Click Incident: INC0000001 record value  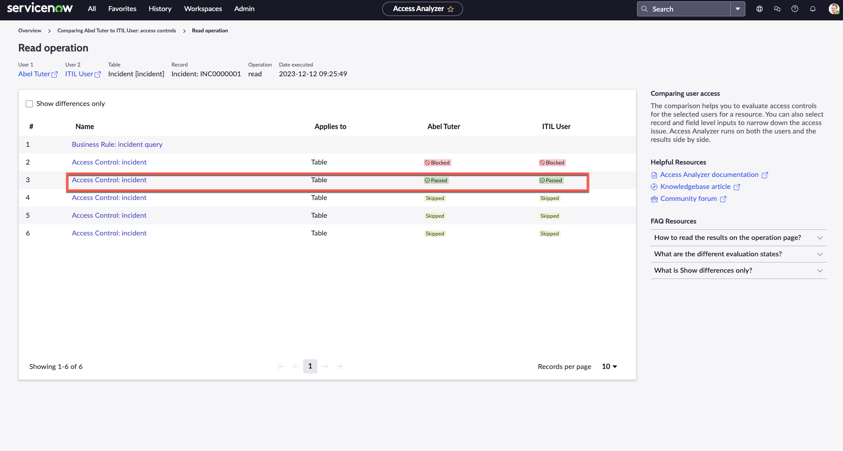pyautogui.click(x=206, y=74)
